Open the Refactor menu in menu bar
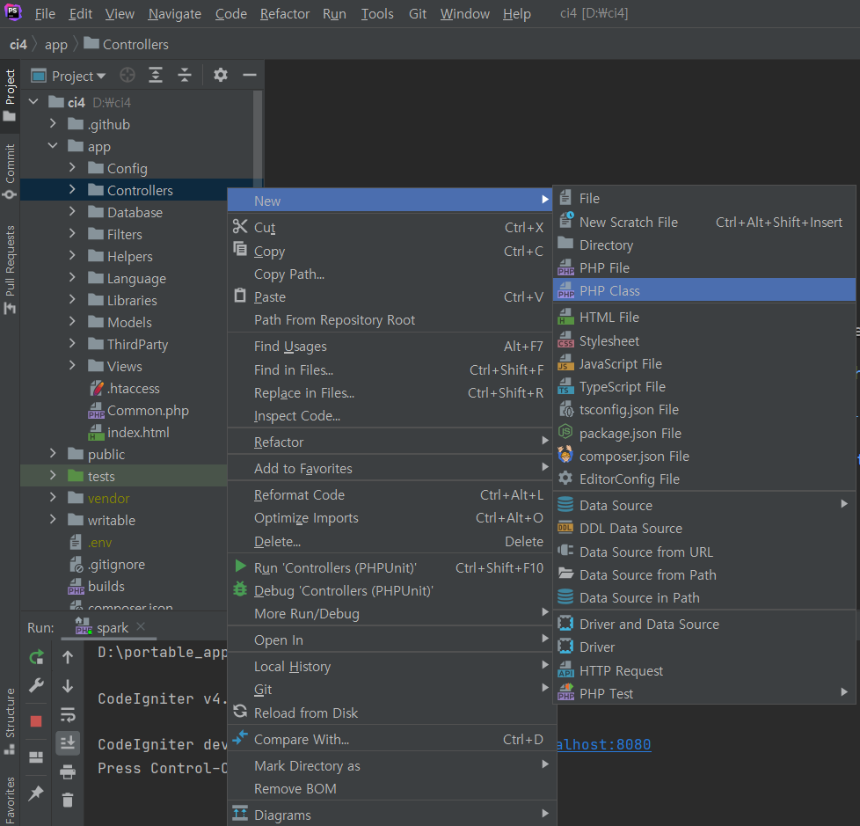This screenshot has width=860, height=826. 285,14
